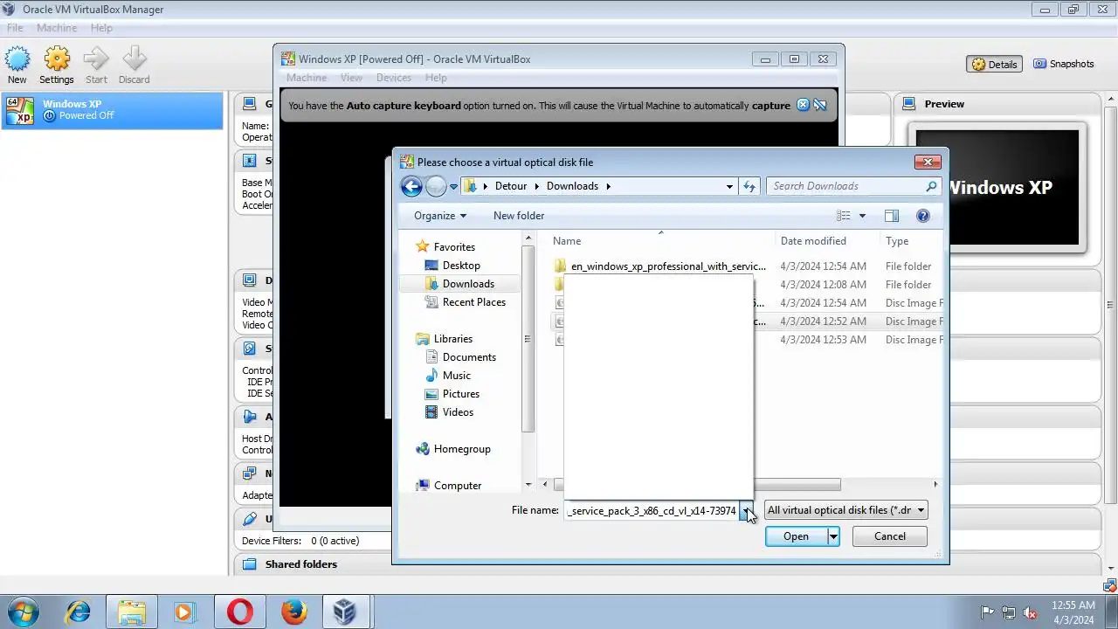This screenshot has height=629, width=1118.
Task: Go back in the file dialog
Action: coord(411,186)
